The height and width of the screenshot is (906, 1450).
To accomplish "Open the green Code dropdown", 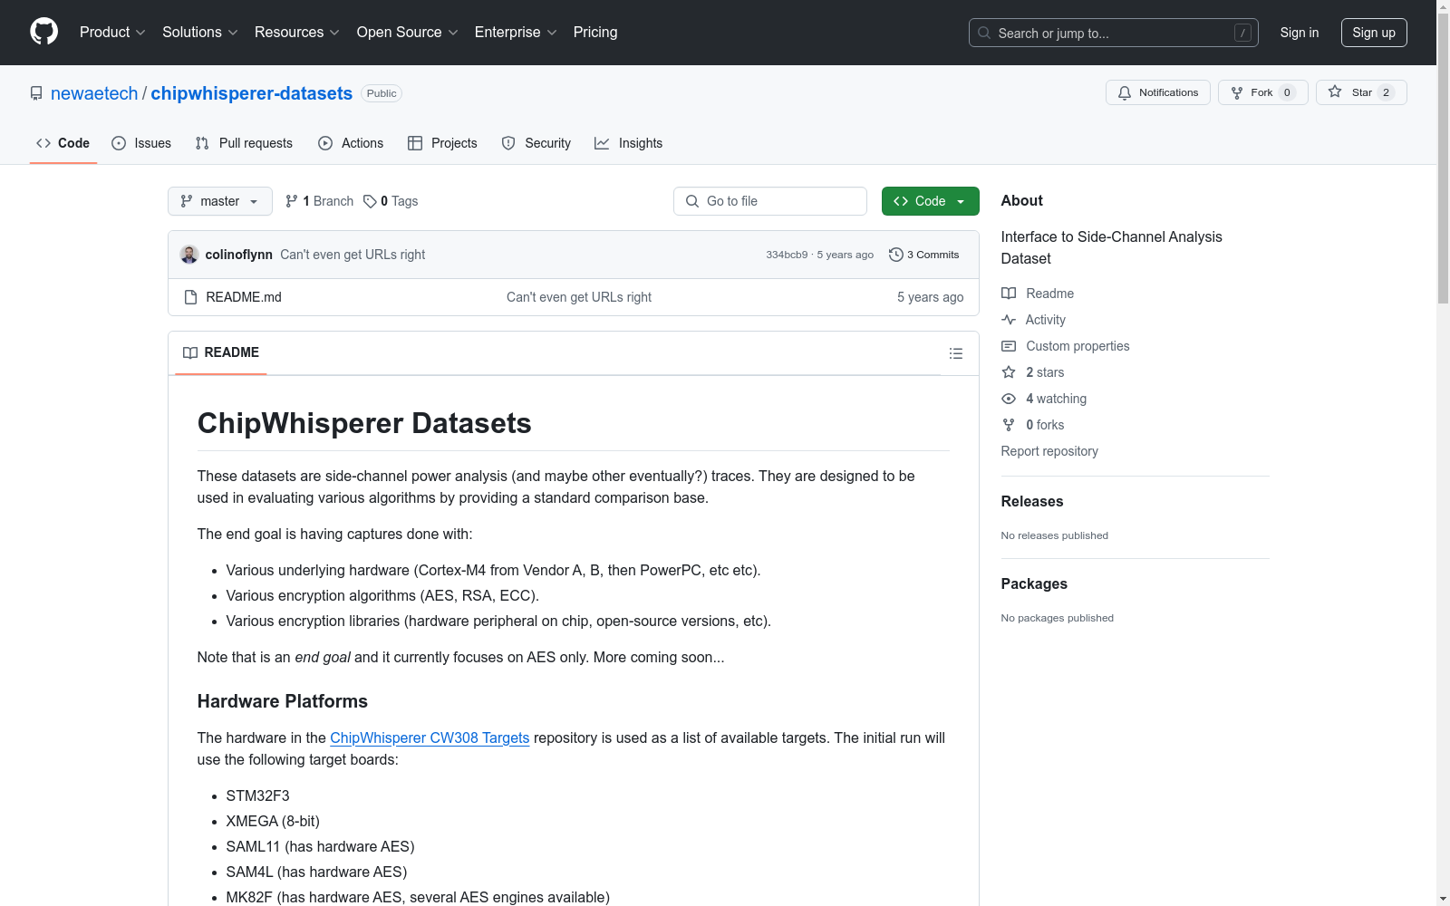I will click(930, 201).
